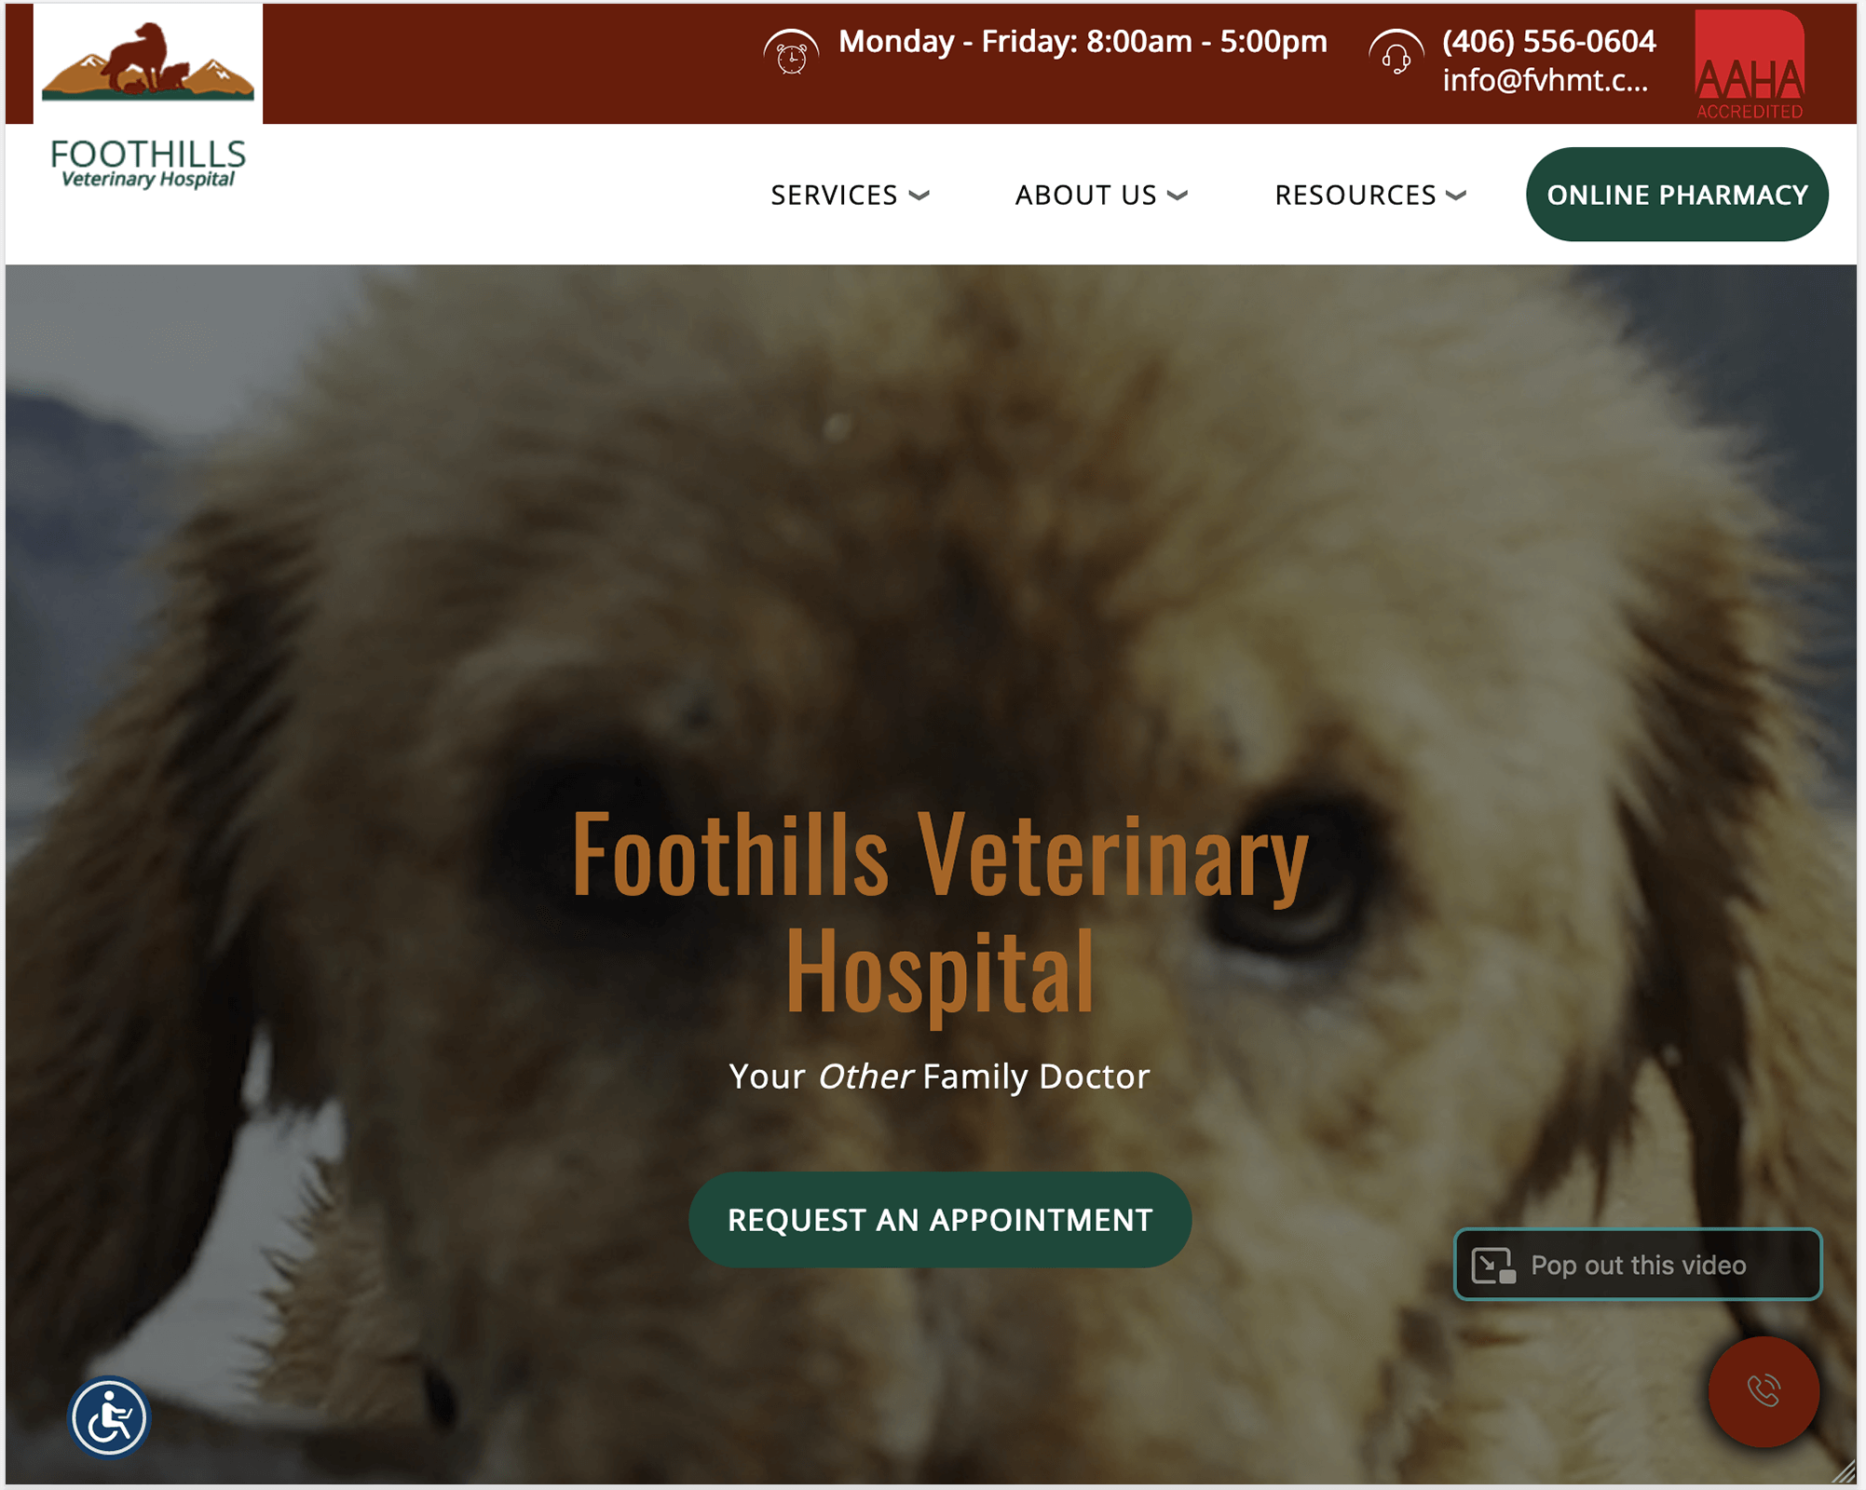
Task: Open the About Us menu
Action: point(1085,196)
